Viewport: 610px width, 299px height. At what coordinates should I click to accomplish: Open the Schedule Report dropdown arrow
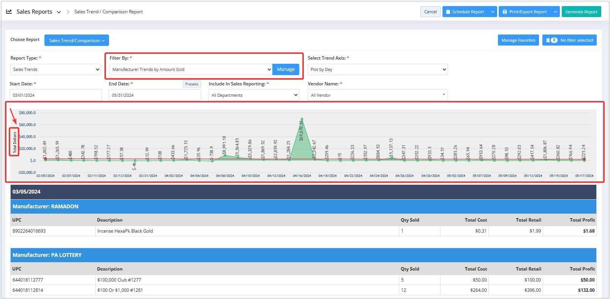(493, 12)
